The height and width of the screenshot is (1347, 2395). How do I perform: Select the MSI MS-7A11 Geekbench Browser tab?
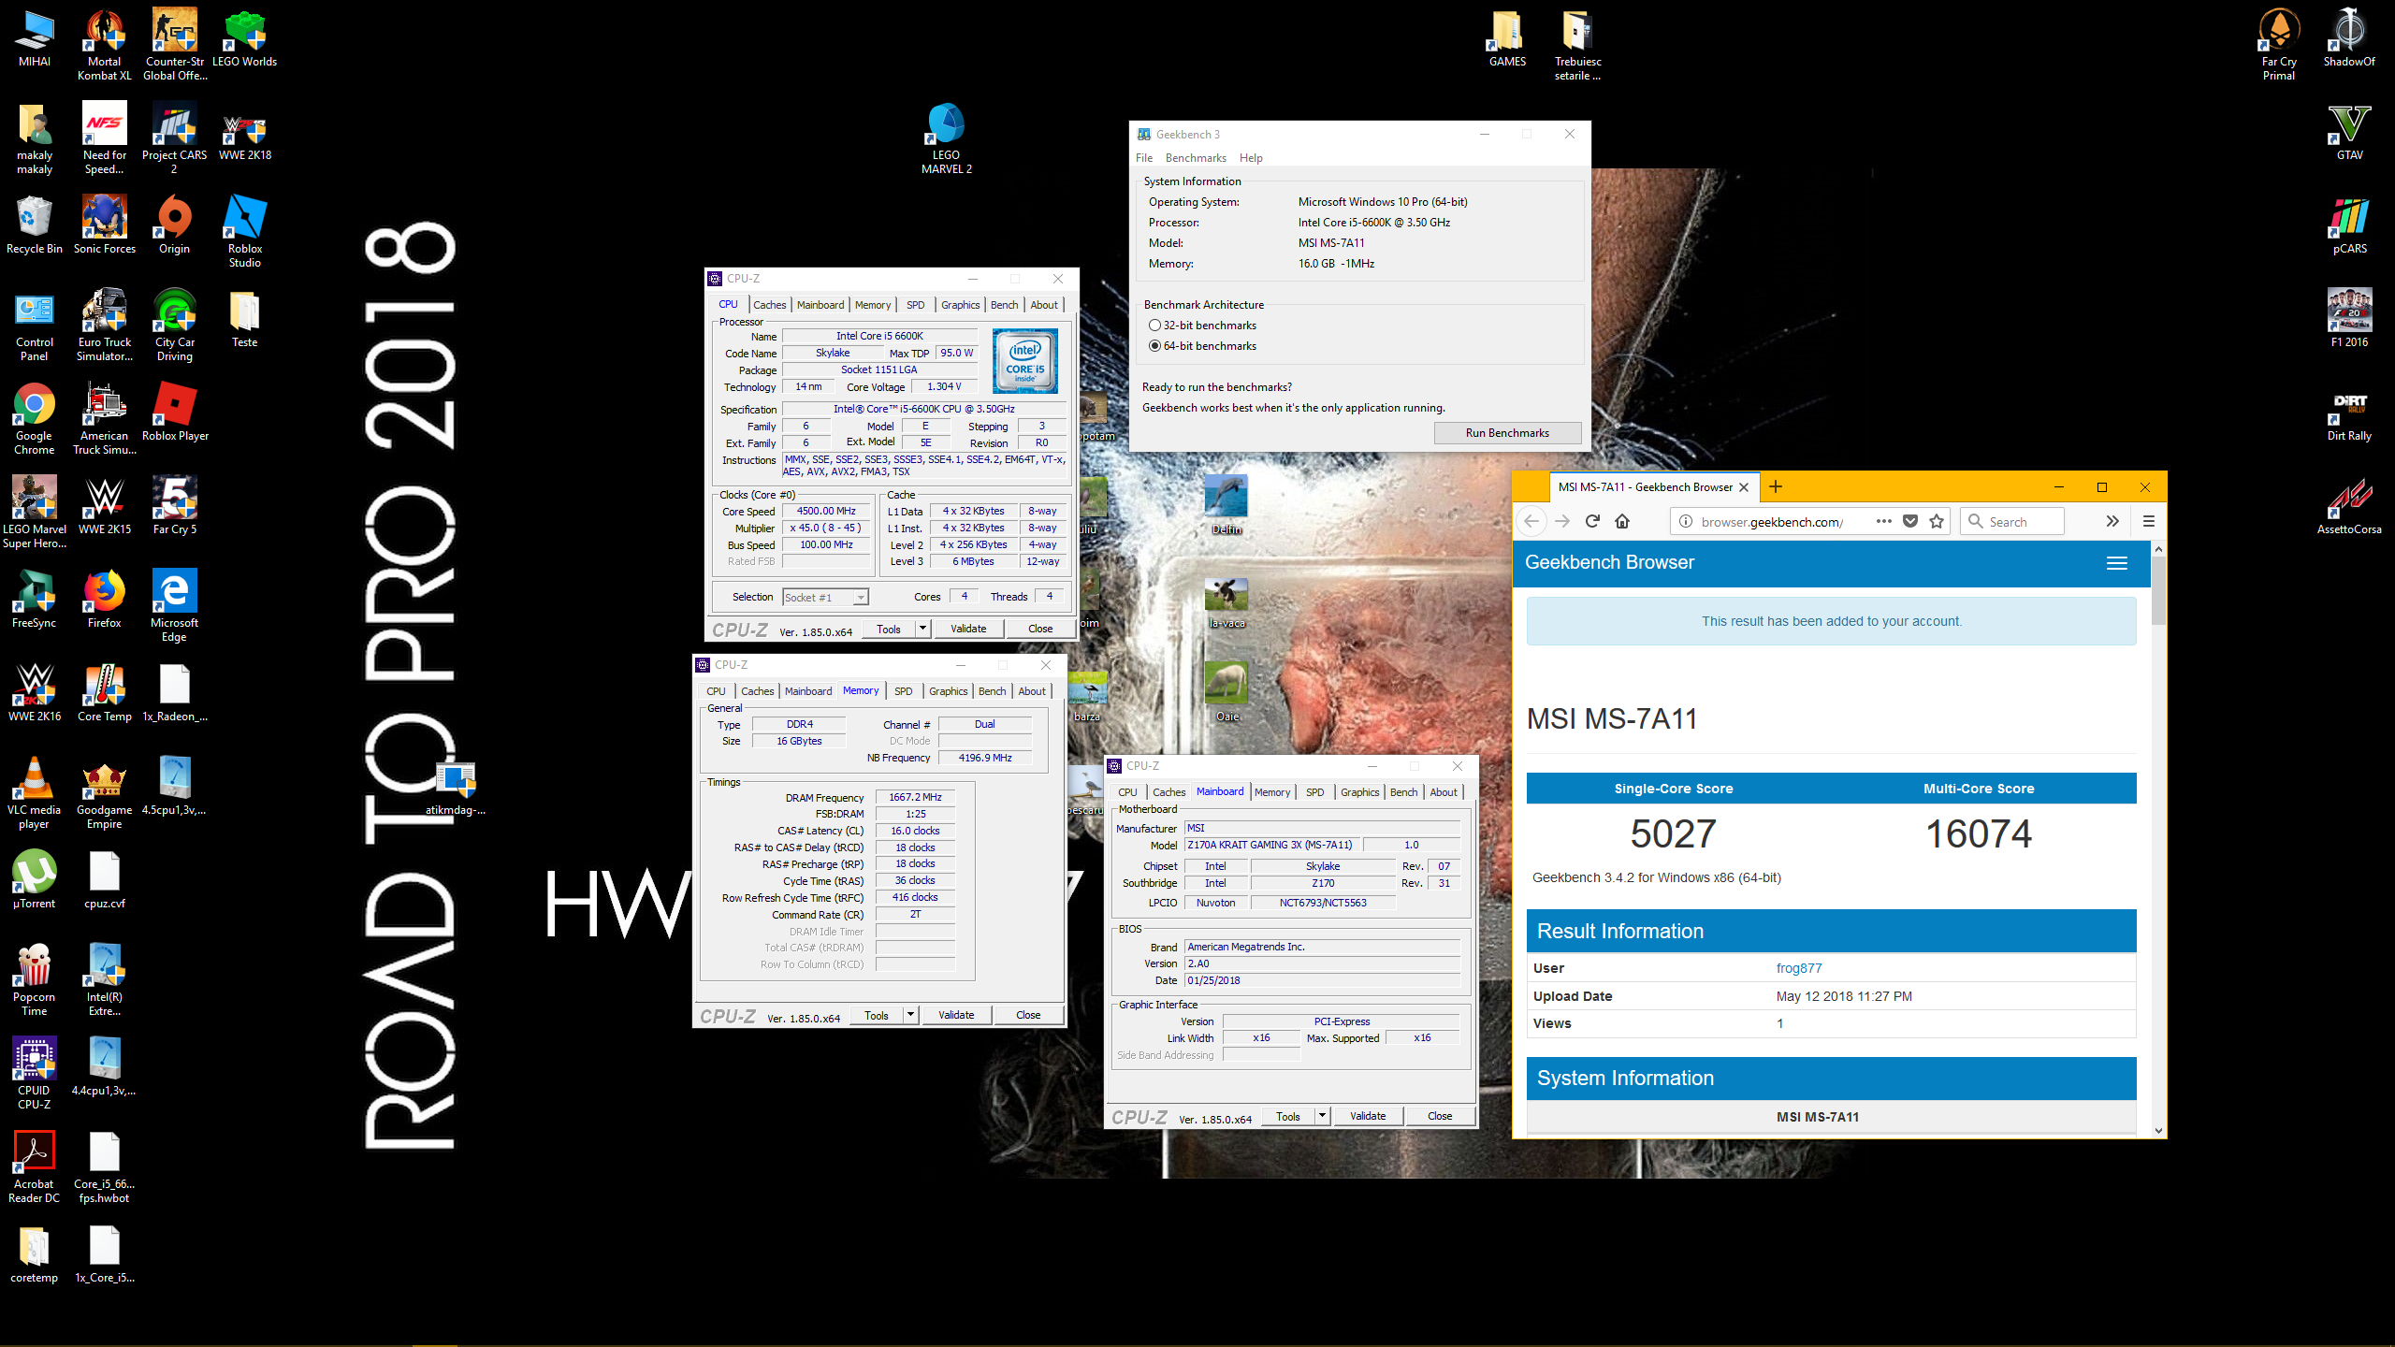click(x=1645, y=487)
